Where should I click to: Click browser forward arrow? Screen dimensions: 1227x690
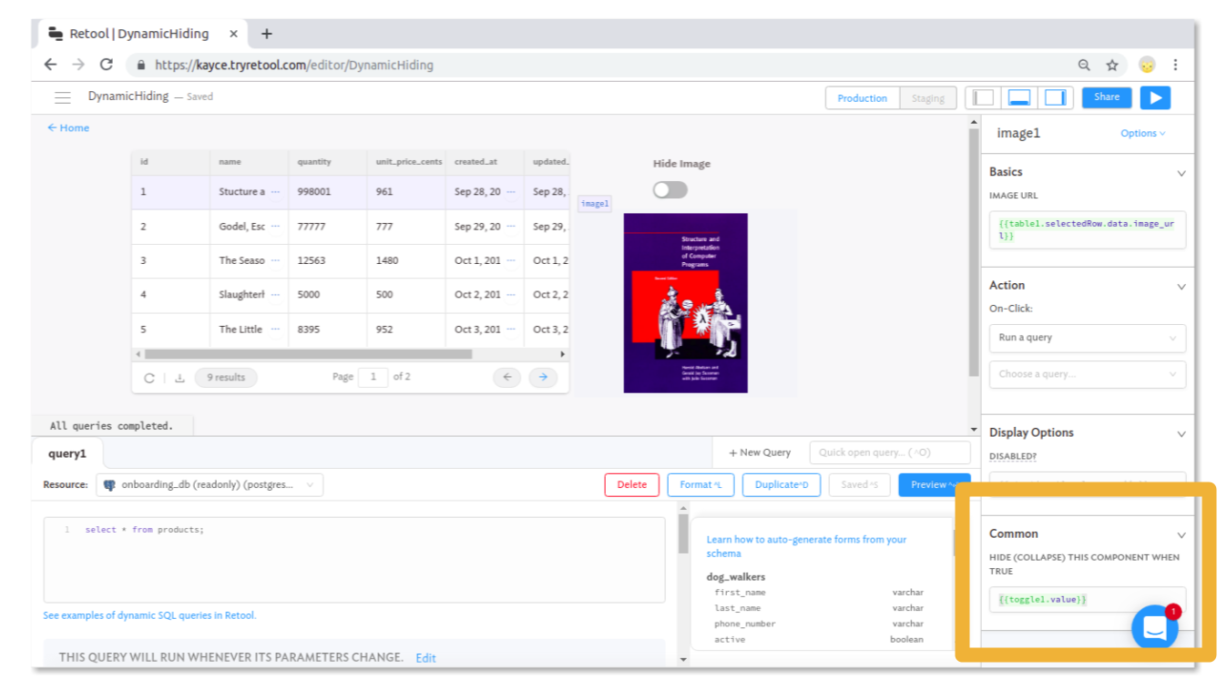pos(78,65)
